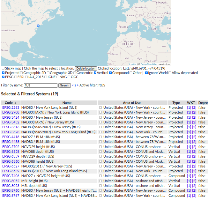Click the Name column header

67,103
